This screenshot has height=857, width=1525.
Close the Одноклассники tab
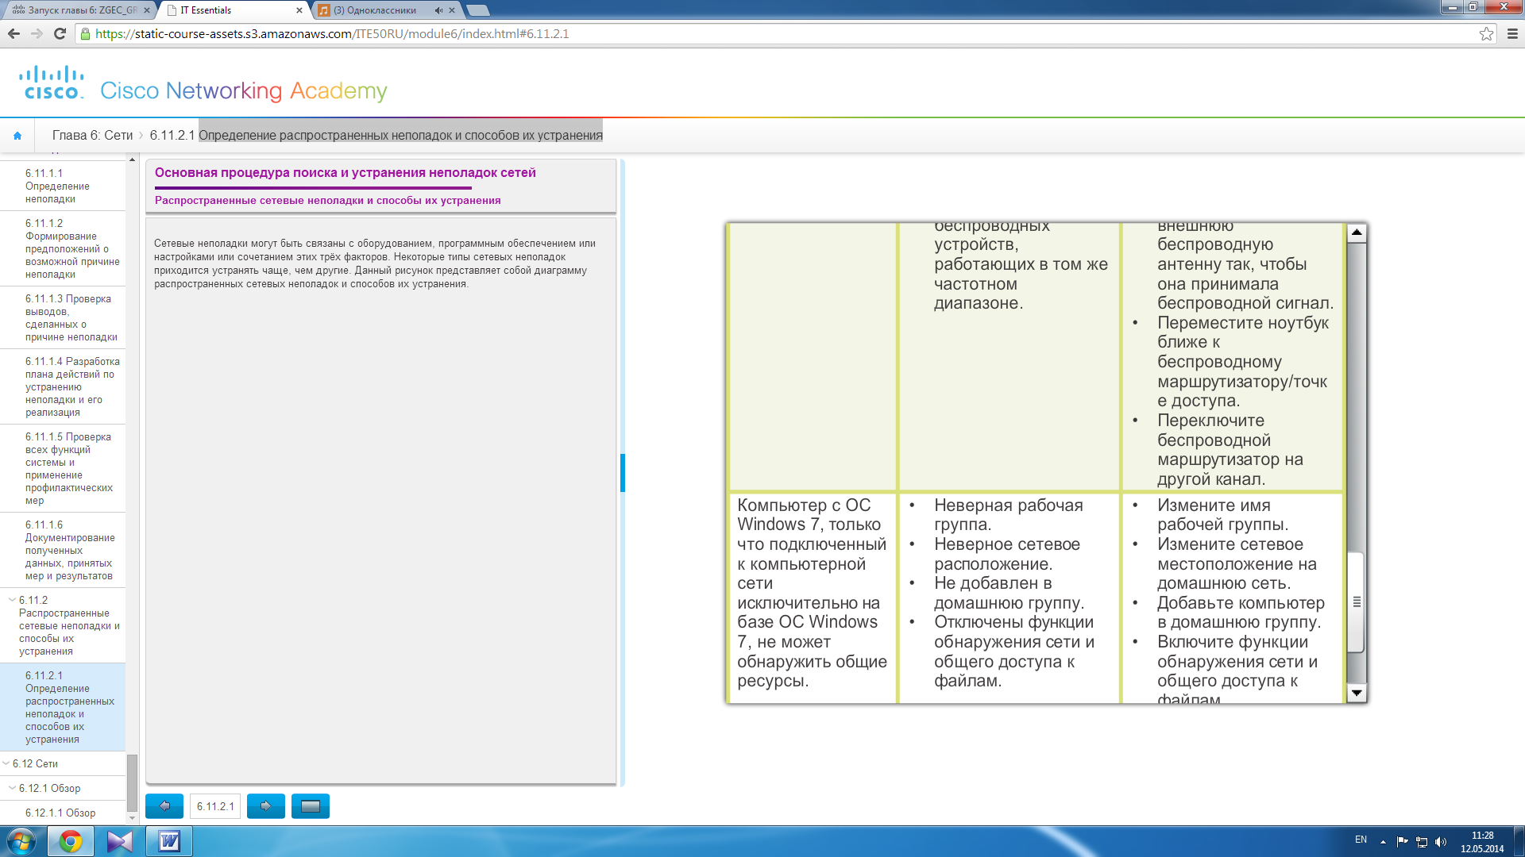(452, 10)
